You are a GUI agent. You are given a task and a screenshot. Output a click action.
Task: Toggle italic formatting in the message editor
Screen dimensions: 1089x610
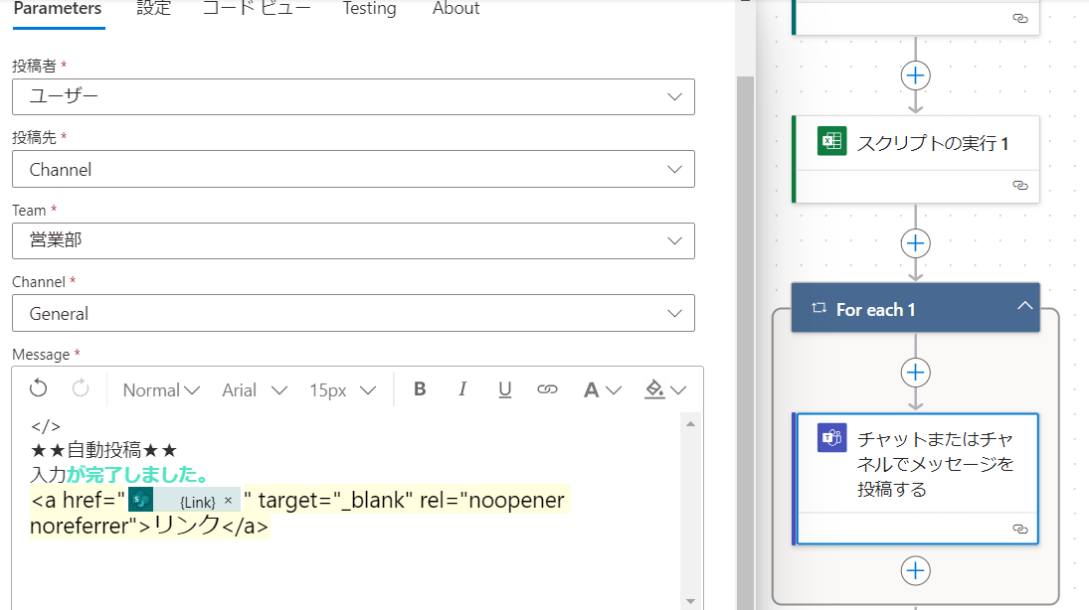(462, 389)
